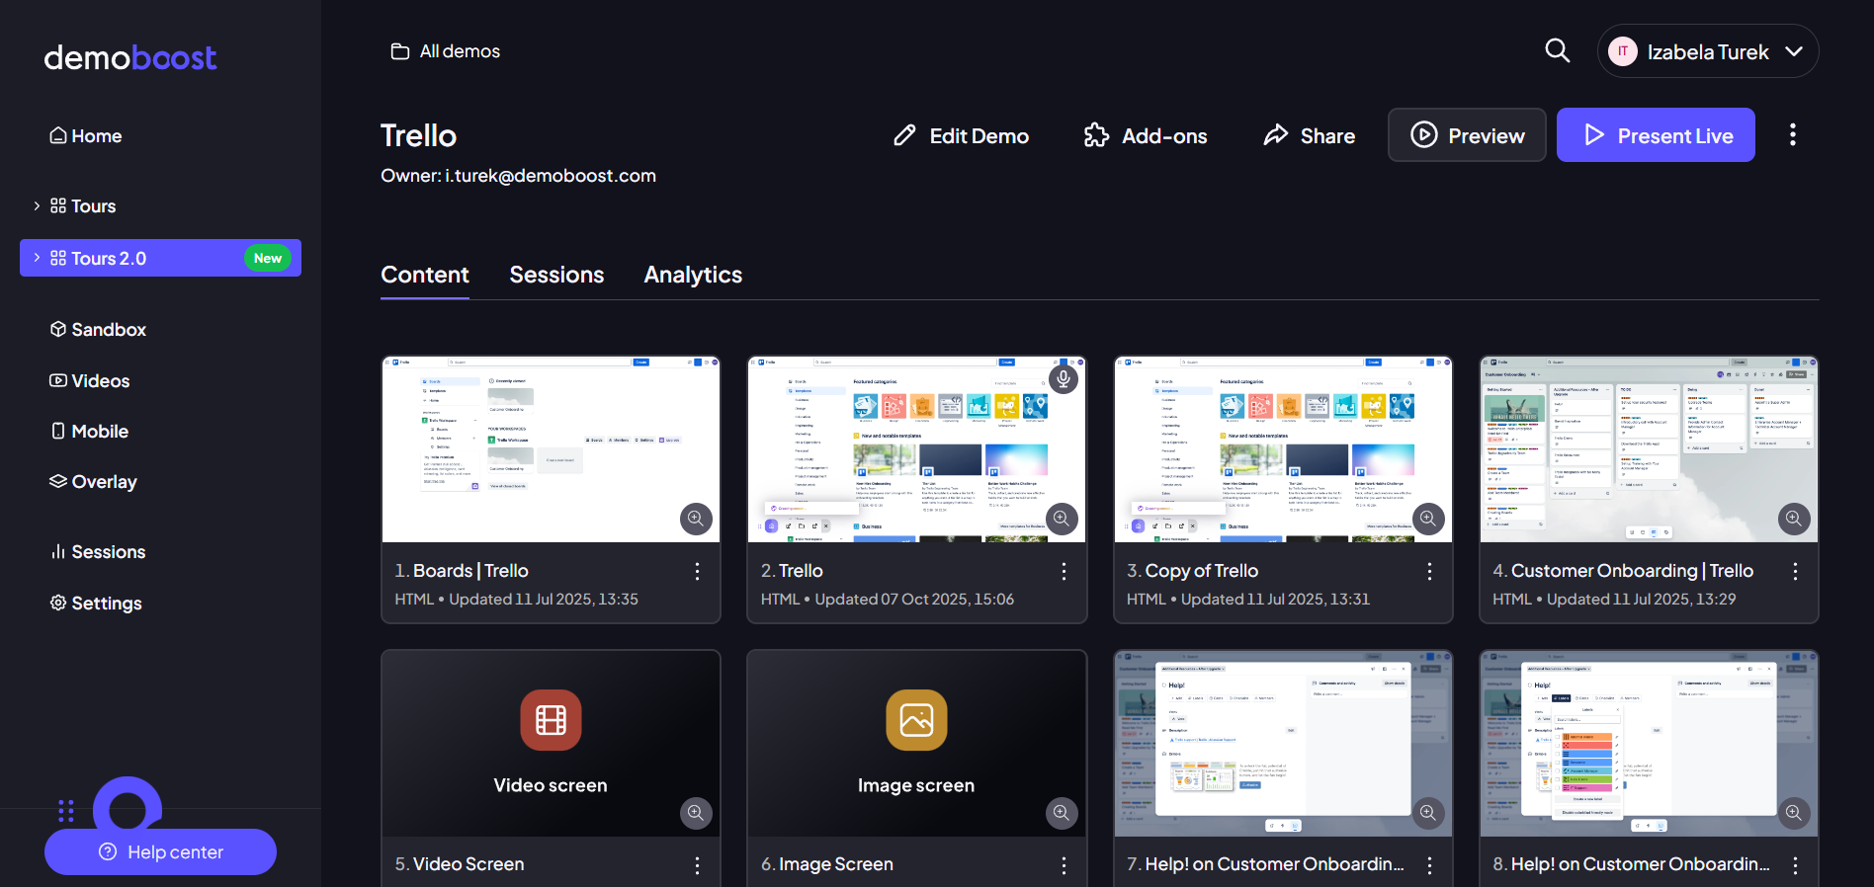
Task: Open Overlay in sidebar
Action: (x=93, y=482)
